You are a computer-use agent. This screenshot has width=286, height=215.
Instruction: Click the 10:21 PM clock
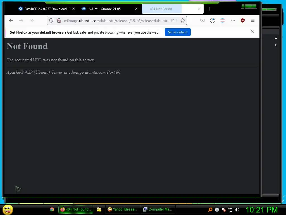pos(262,210)
